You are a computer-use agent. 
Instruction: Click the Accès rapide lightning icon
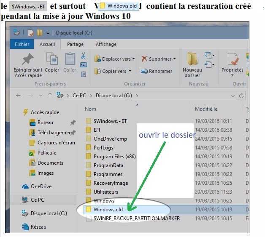click(x=25, y=112)
